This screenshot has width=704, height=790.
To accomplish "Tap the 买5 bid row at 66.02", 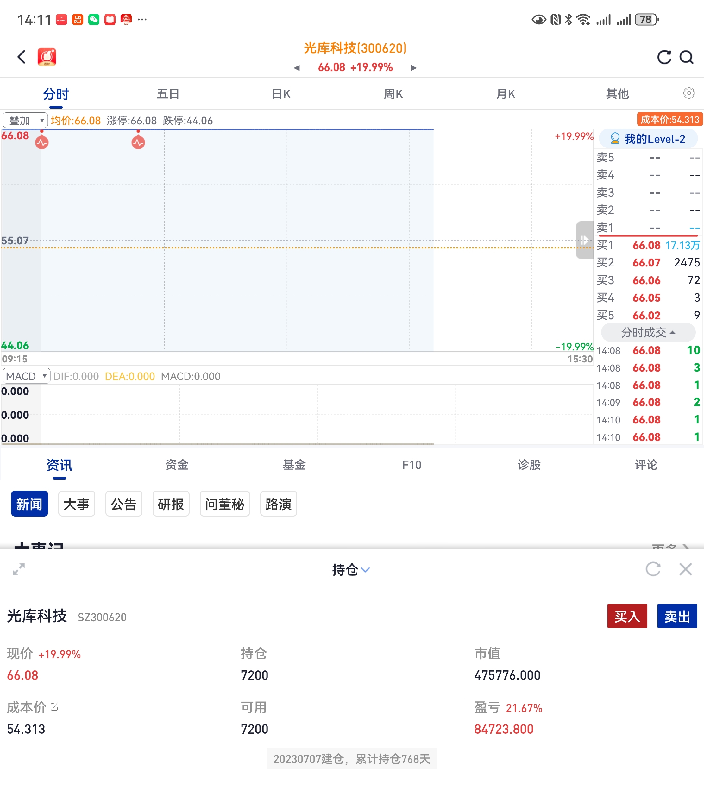I will pyautogui.click(x=648, y=316).
